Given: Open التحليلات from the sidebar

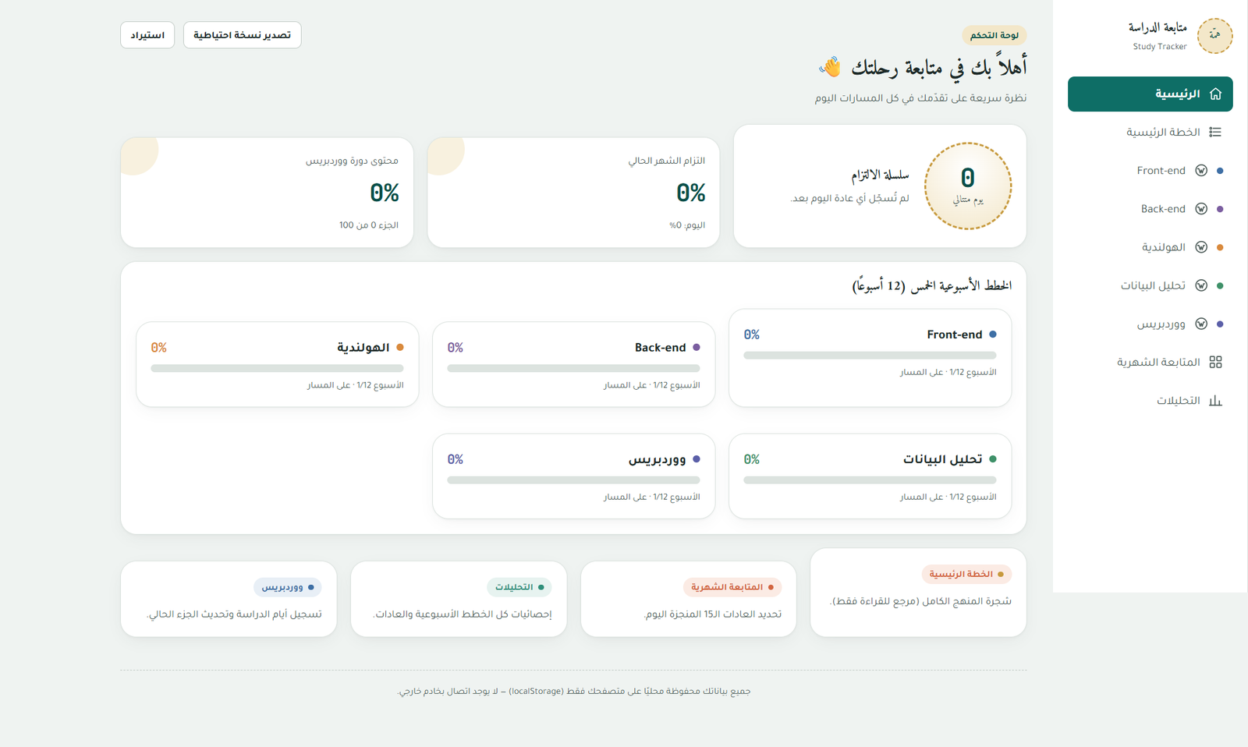Looking at the screenshot, I should [x=1150, y=401].
